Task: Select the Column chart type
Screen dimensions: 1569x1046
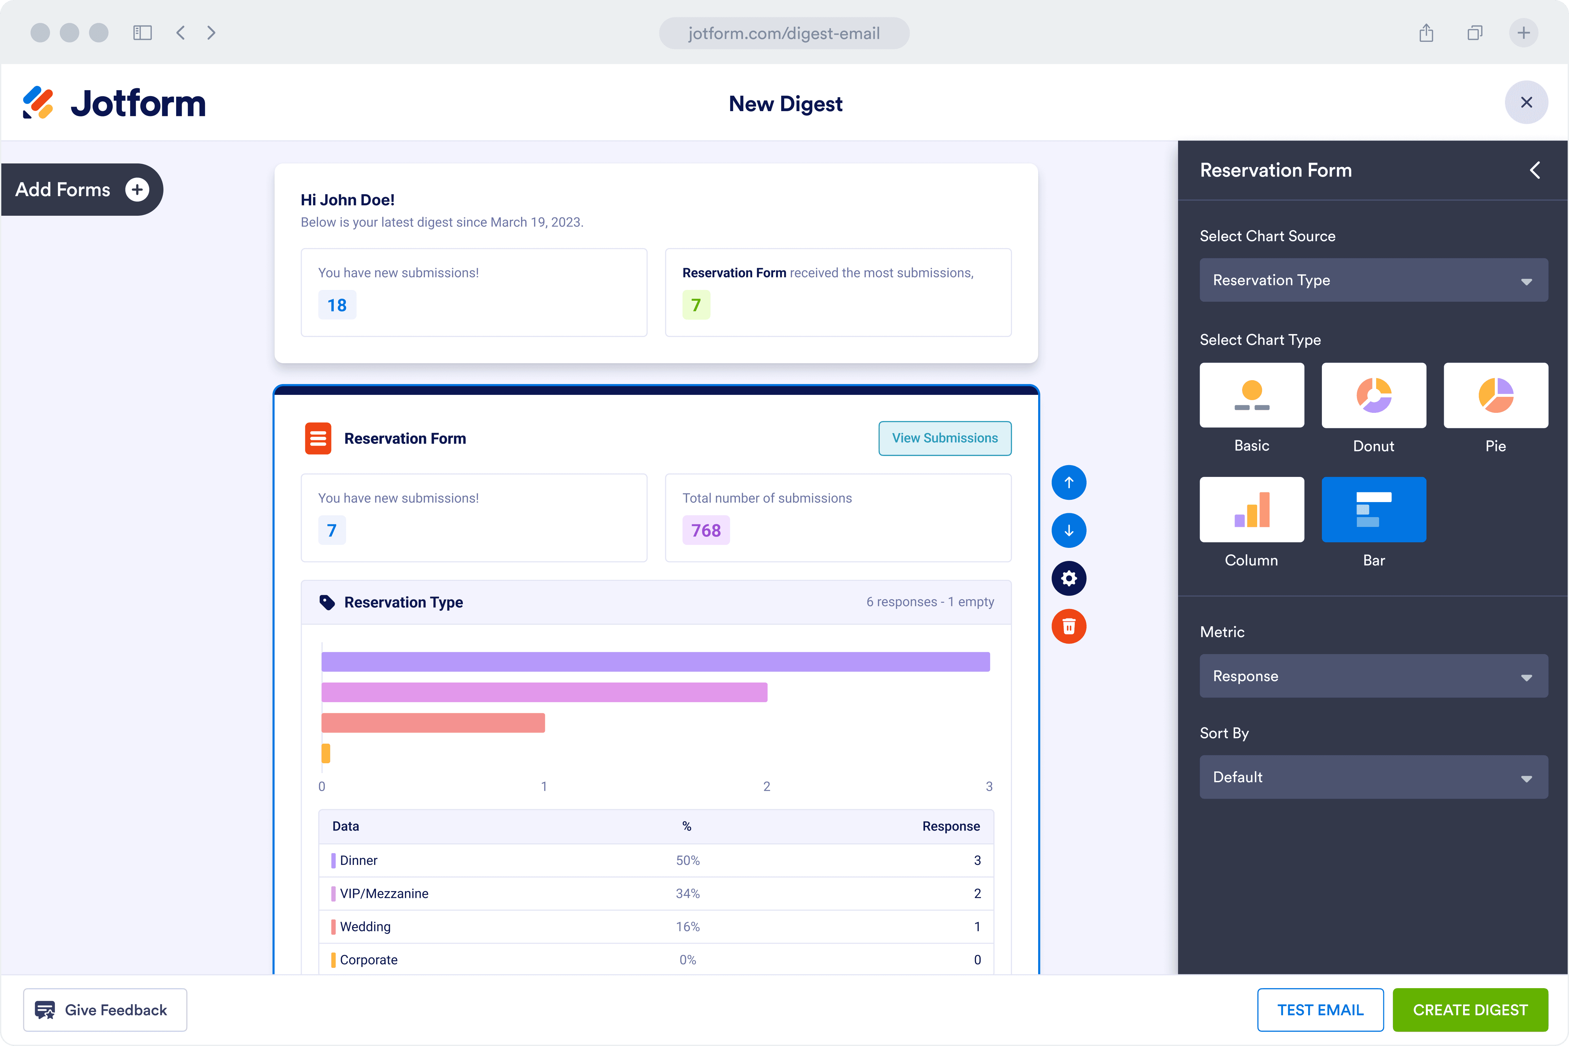Action: (1252, 510)
